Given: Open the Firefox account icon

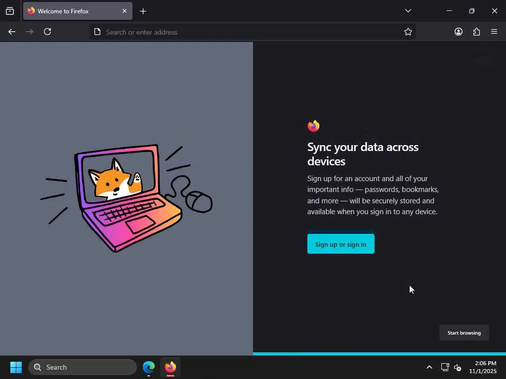Looking at the screenshot, I should point(459,32).
